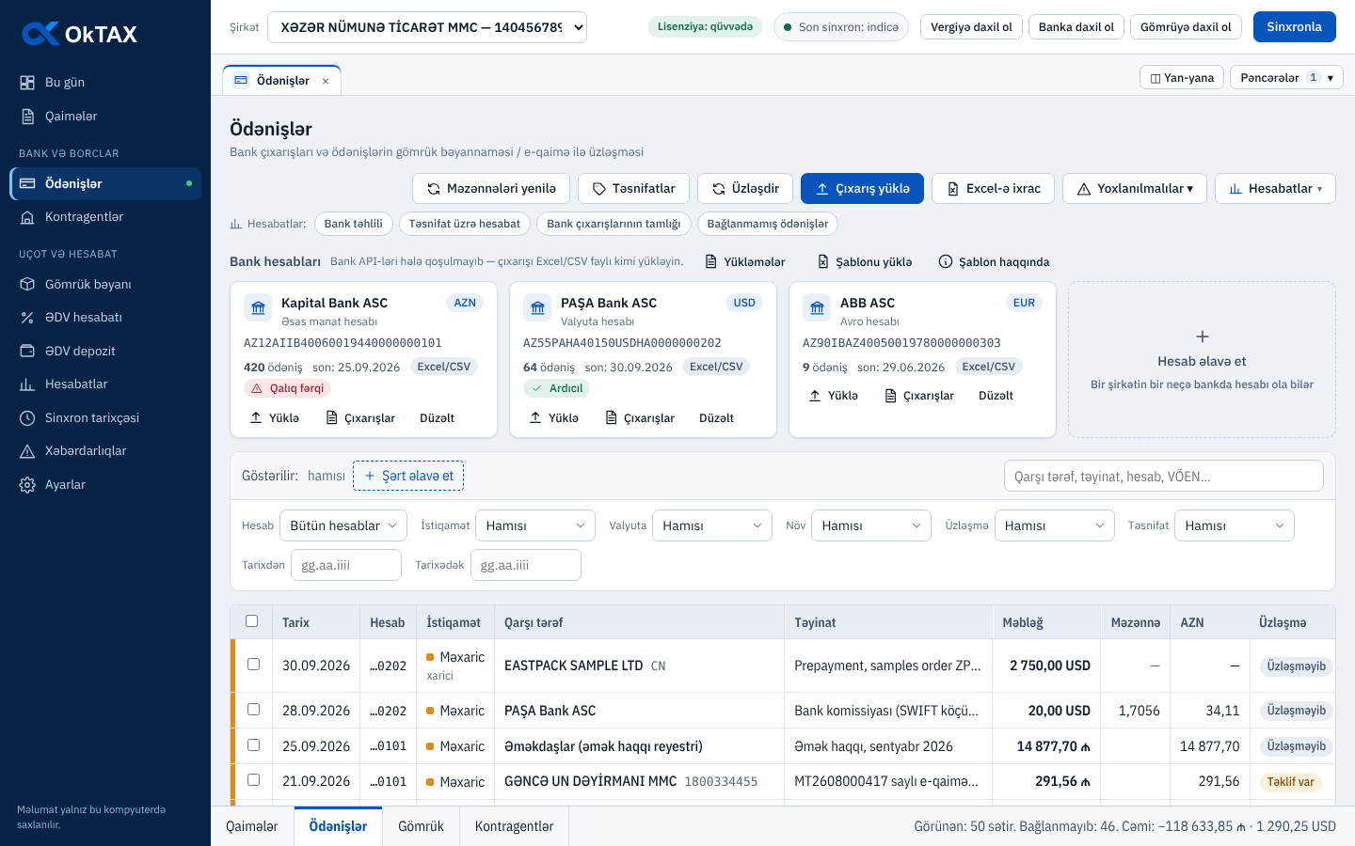1355x846 pixels.
Task: Toggle the select-all checkbox in table header
Action: [251, 621]
